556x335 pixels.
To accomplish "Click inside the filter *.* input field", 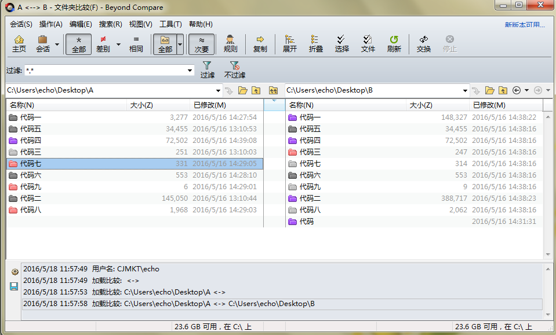I will pos(106,71).
